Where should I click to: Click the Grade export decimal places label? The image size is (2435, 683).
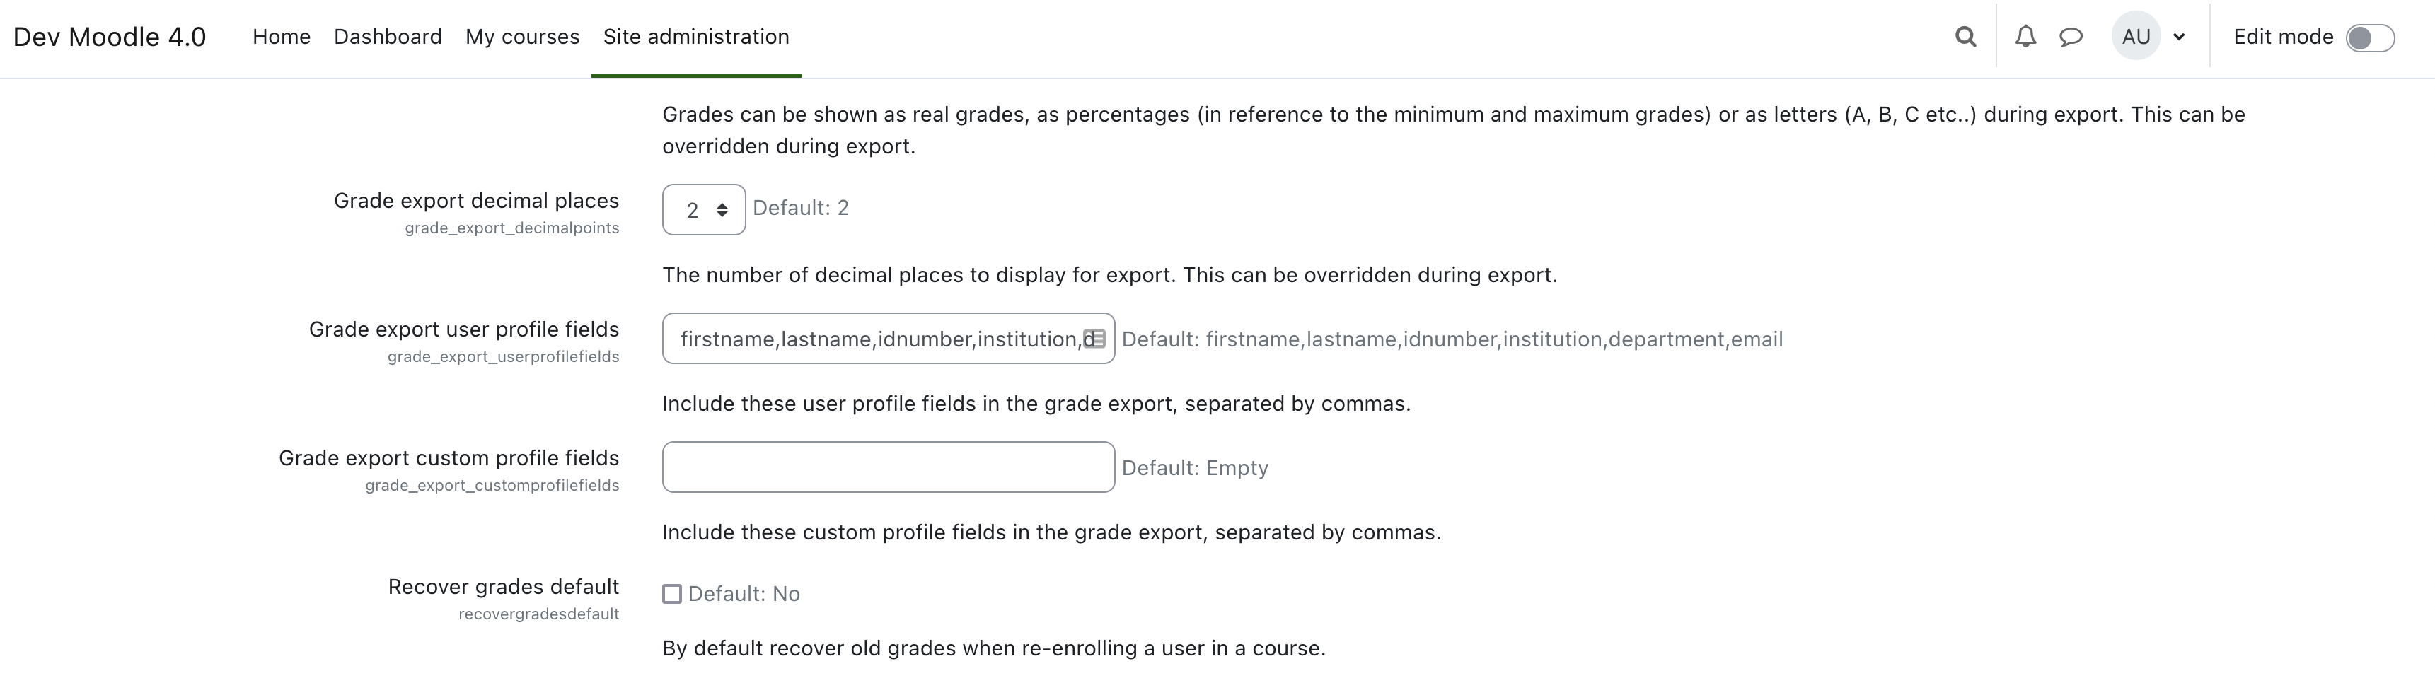(x=476, y=200)
